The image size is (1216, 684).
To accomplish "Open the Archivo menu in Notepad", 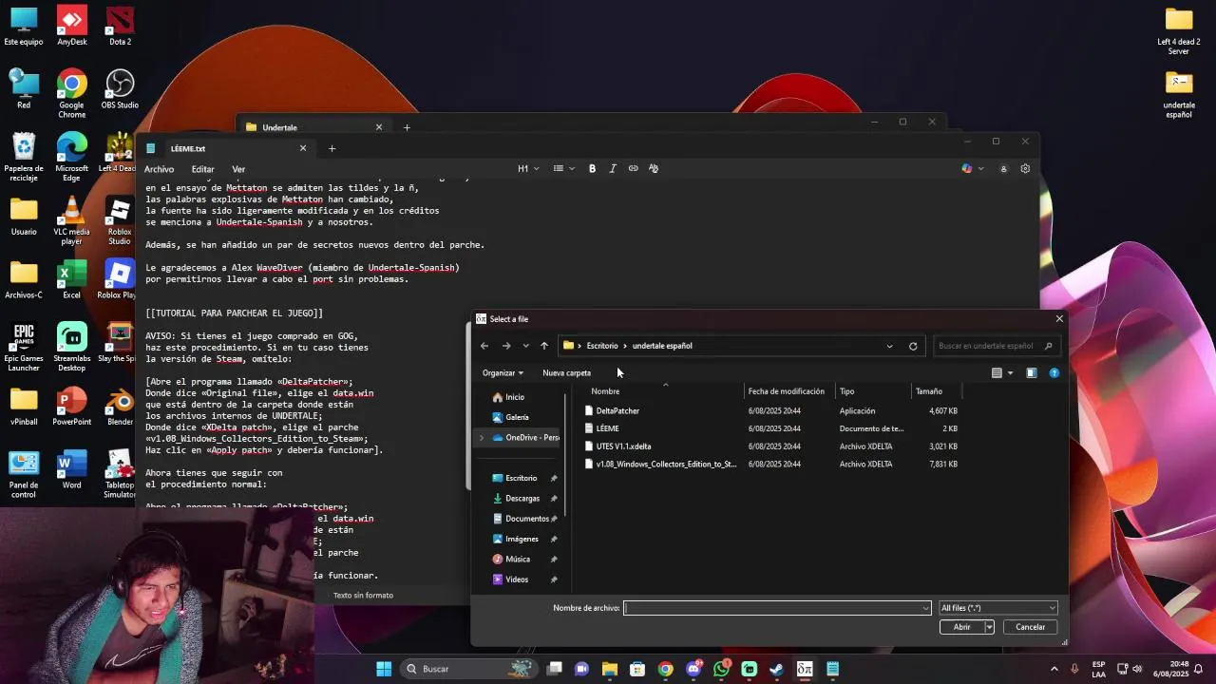I will point(159,169).
